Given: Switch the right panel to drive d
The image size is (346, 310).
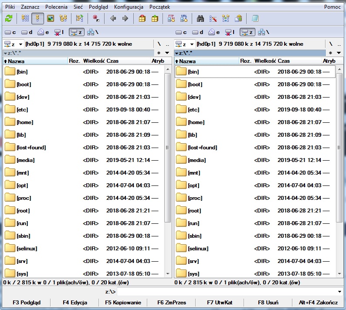Looking at the screenshot, I should coord(198,32).
